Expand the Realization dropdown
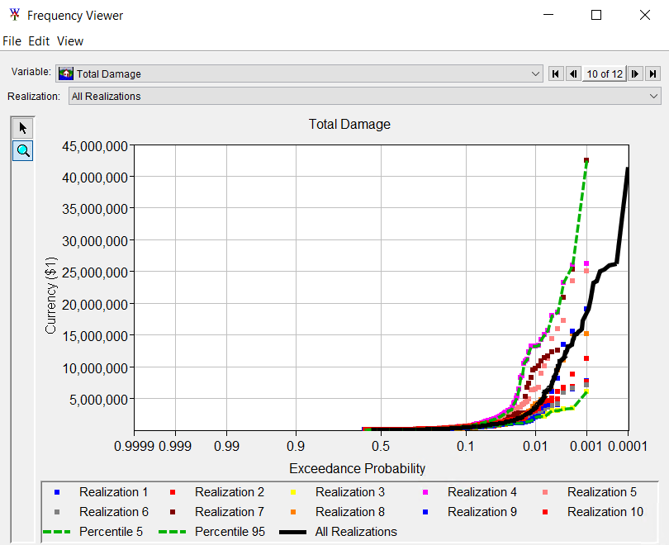Viewport: 669px width, 545px height. (x=654, y=97)
